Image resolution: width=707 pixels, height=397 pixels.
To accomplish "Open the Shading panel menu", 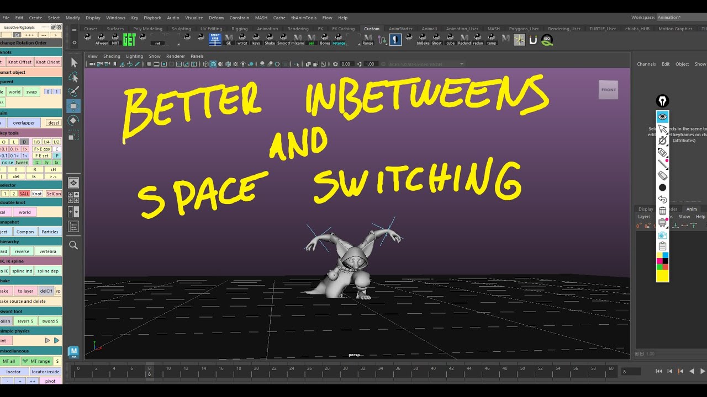I will point(112,56).
